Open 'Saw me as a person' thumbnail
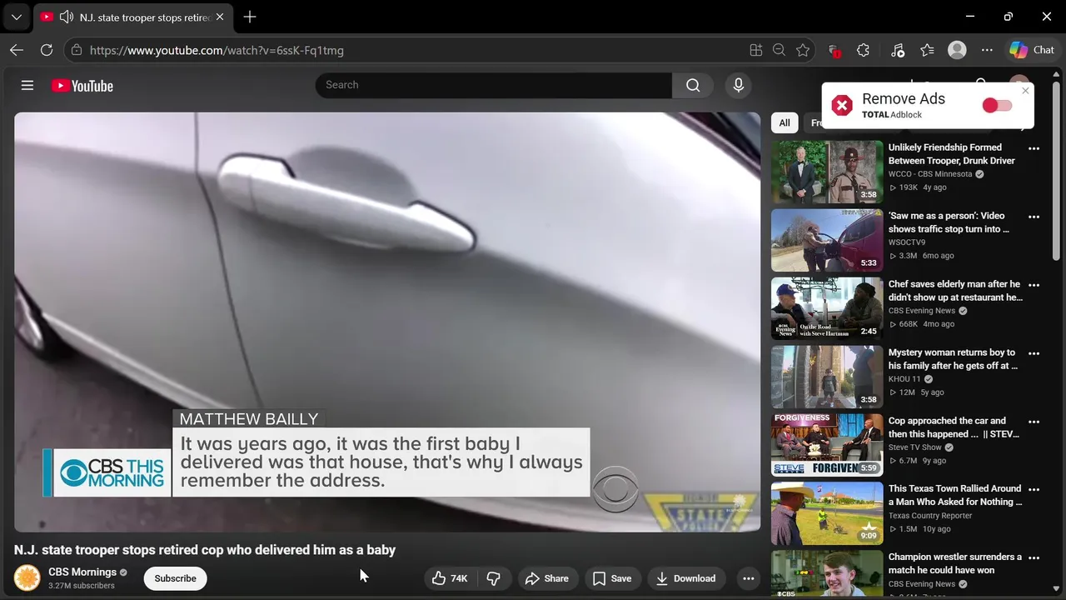 coord(827,240)
